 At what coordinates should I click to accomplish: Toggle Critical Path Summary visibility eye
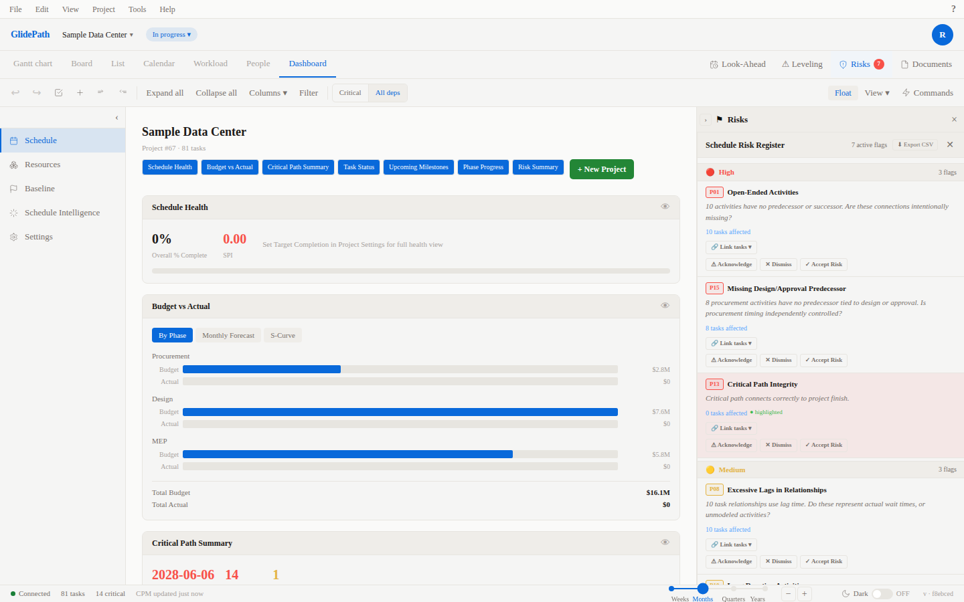[665, 542]
